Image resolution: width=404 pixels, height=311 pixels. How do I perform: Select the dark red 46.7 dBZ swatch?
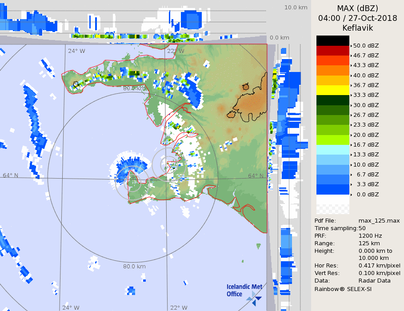332,50
